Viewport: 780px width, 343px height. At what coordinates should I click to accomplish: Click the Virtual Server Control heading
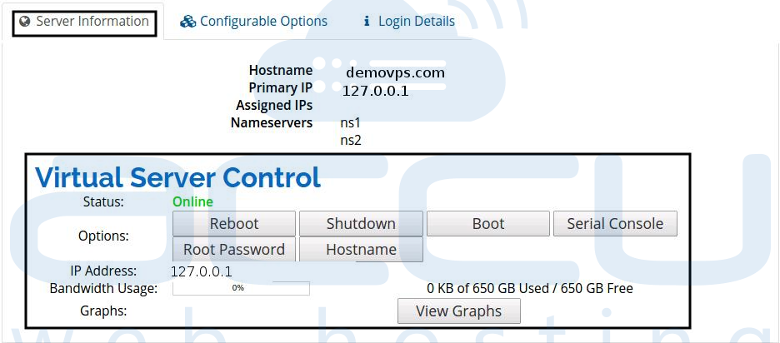click(x=178, y=176)
